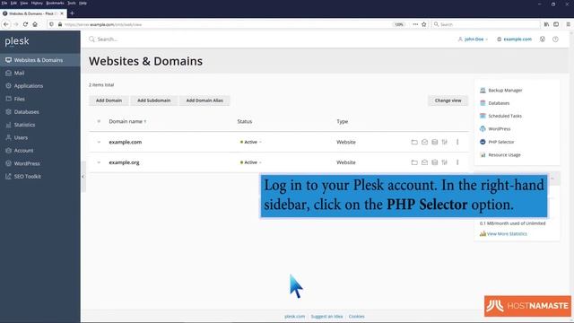Open View More Statistics link

click(x=507, y=233)
